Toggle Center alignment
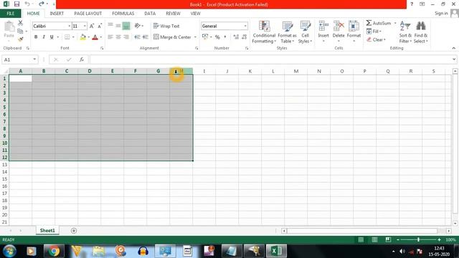459x258 pixels. click(118, 37)
